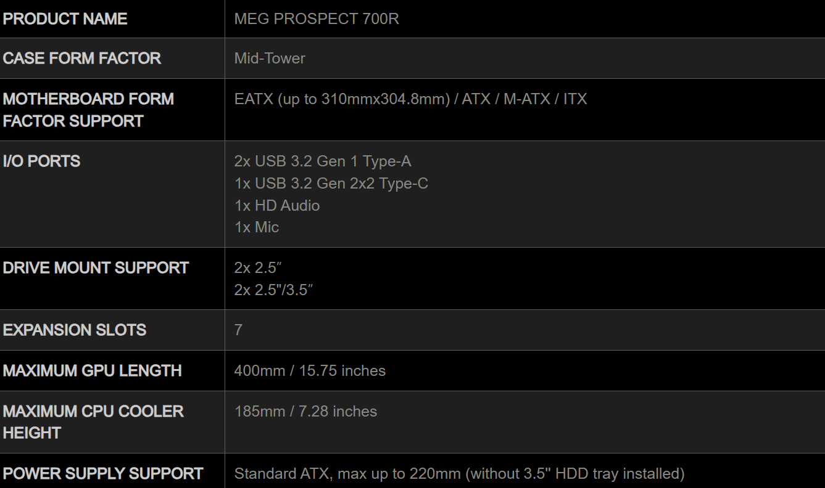Select the Mid-Tower value
825x488 pixels.
[x=270, y=59]
